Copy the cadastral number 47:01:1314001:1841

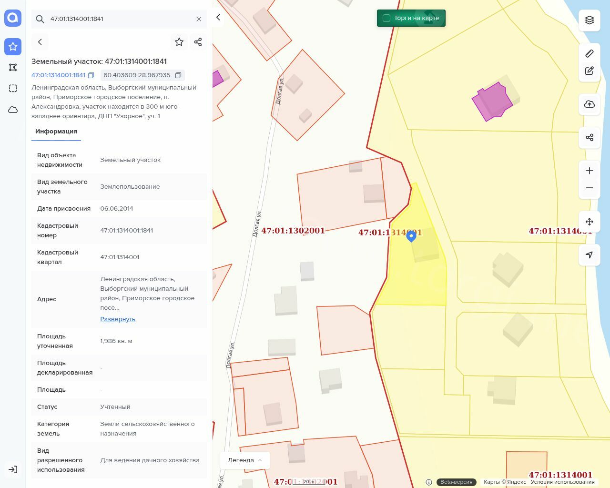click(91, 75)
